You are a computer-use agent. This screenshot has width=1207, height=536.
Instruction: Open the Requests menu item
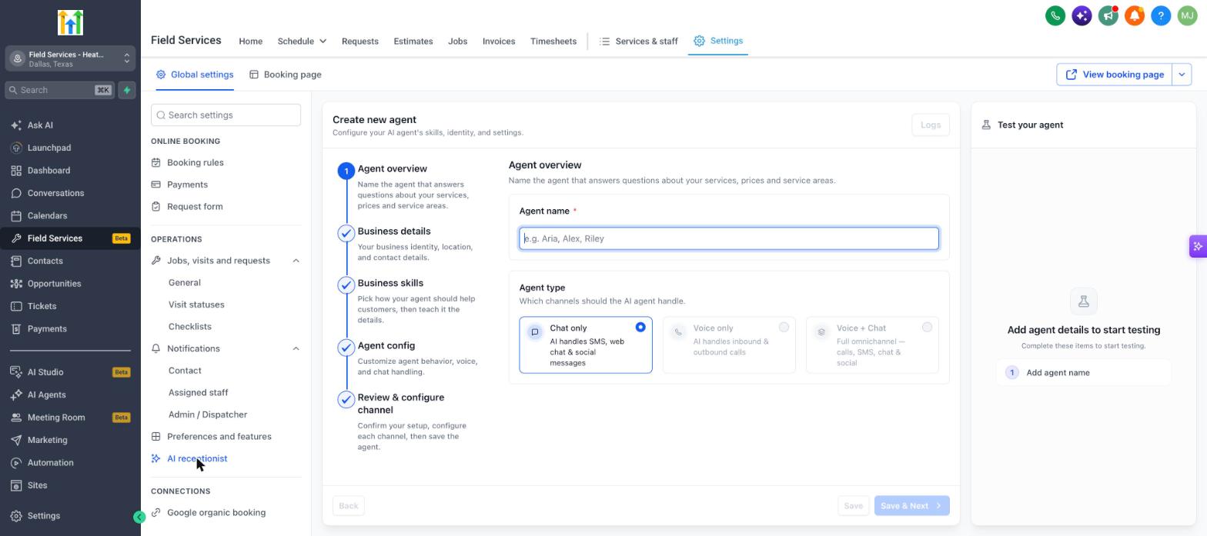[359, 42]
